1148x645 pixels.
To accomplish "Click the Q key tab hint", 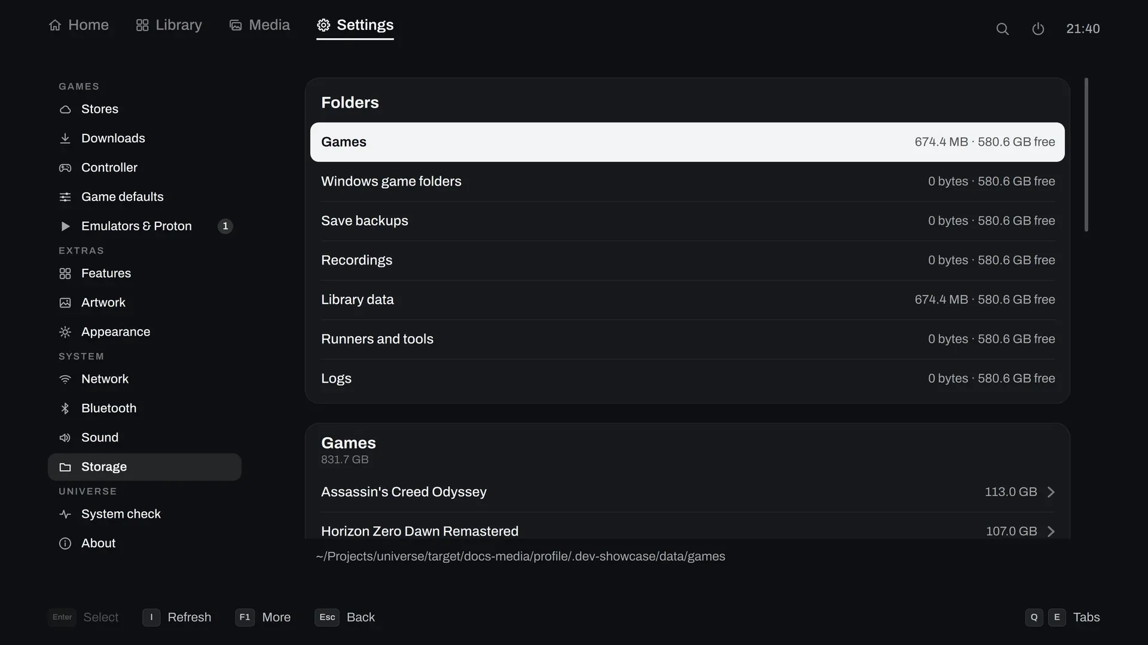I will pos(1034,618).
